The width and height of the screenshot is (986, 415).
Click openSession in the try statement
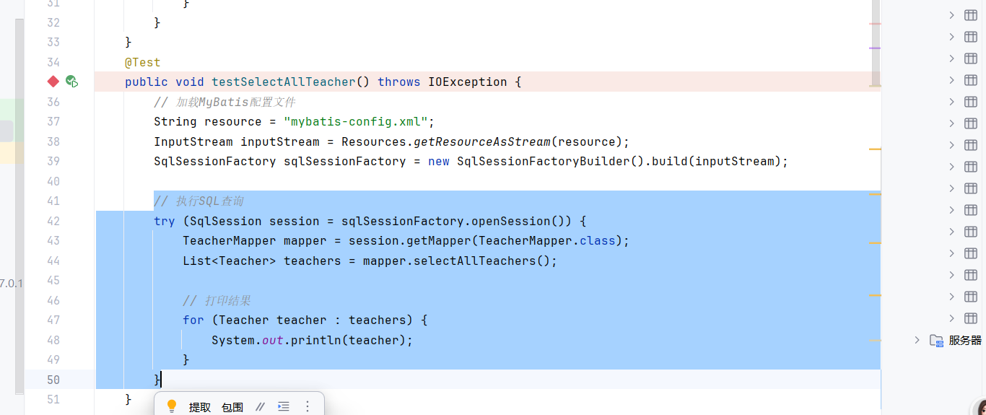point(511,221)
